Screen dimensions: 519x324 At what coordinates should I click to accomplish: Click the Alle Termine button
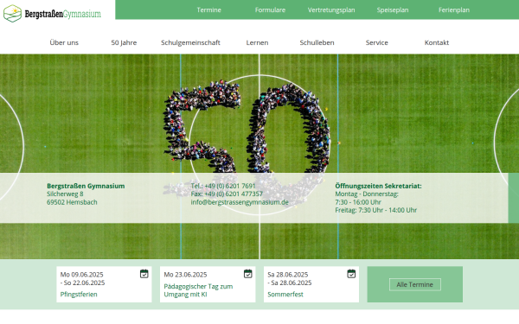414,284
